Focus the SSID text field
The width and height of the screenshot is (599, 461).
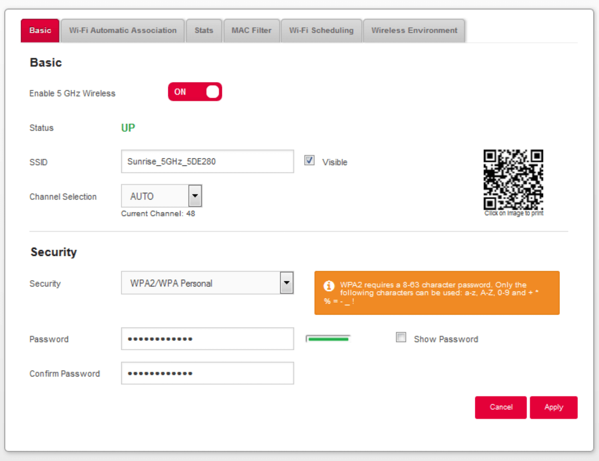tap(207, 161)
